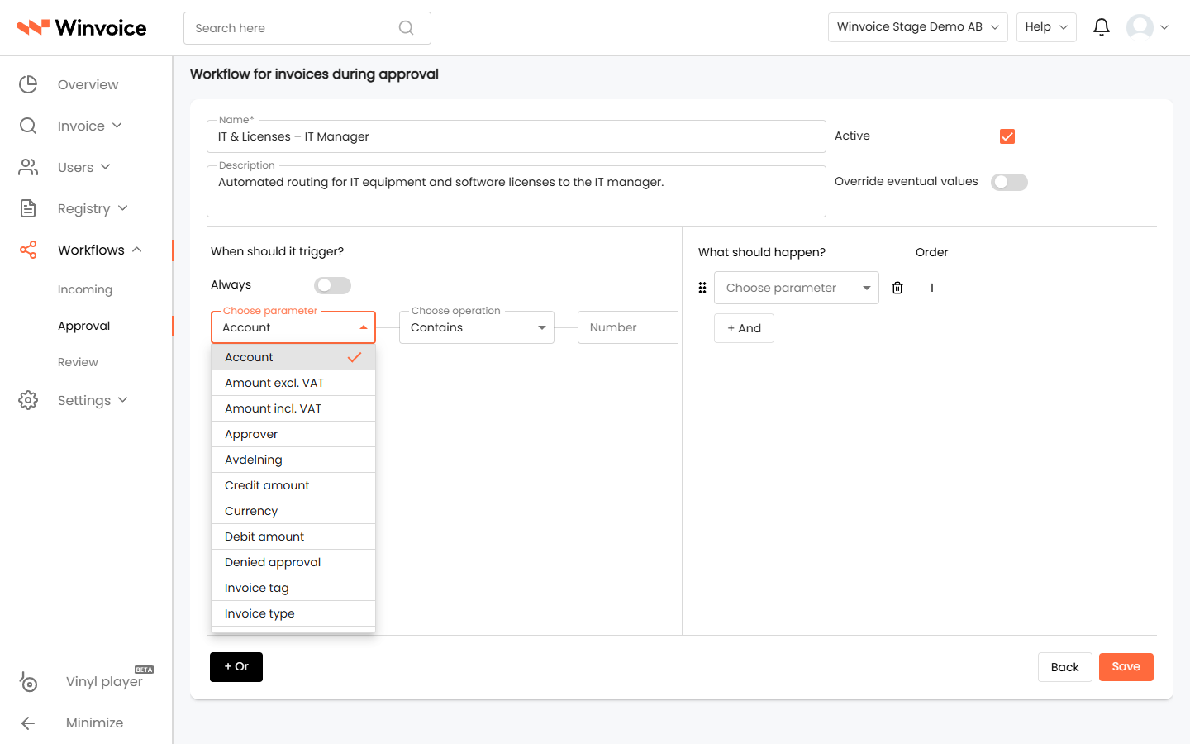
Task: Click the notification bell icon
Action: pyautogui.click(x=1101, y=27)
